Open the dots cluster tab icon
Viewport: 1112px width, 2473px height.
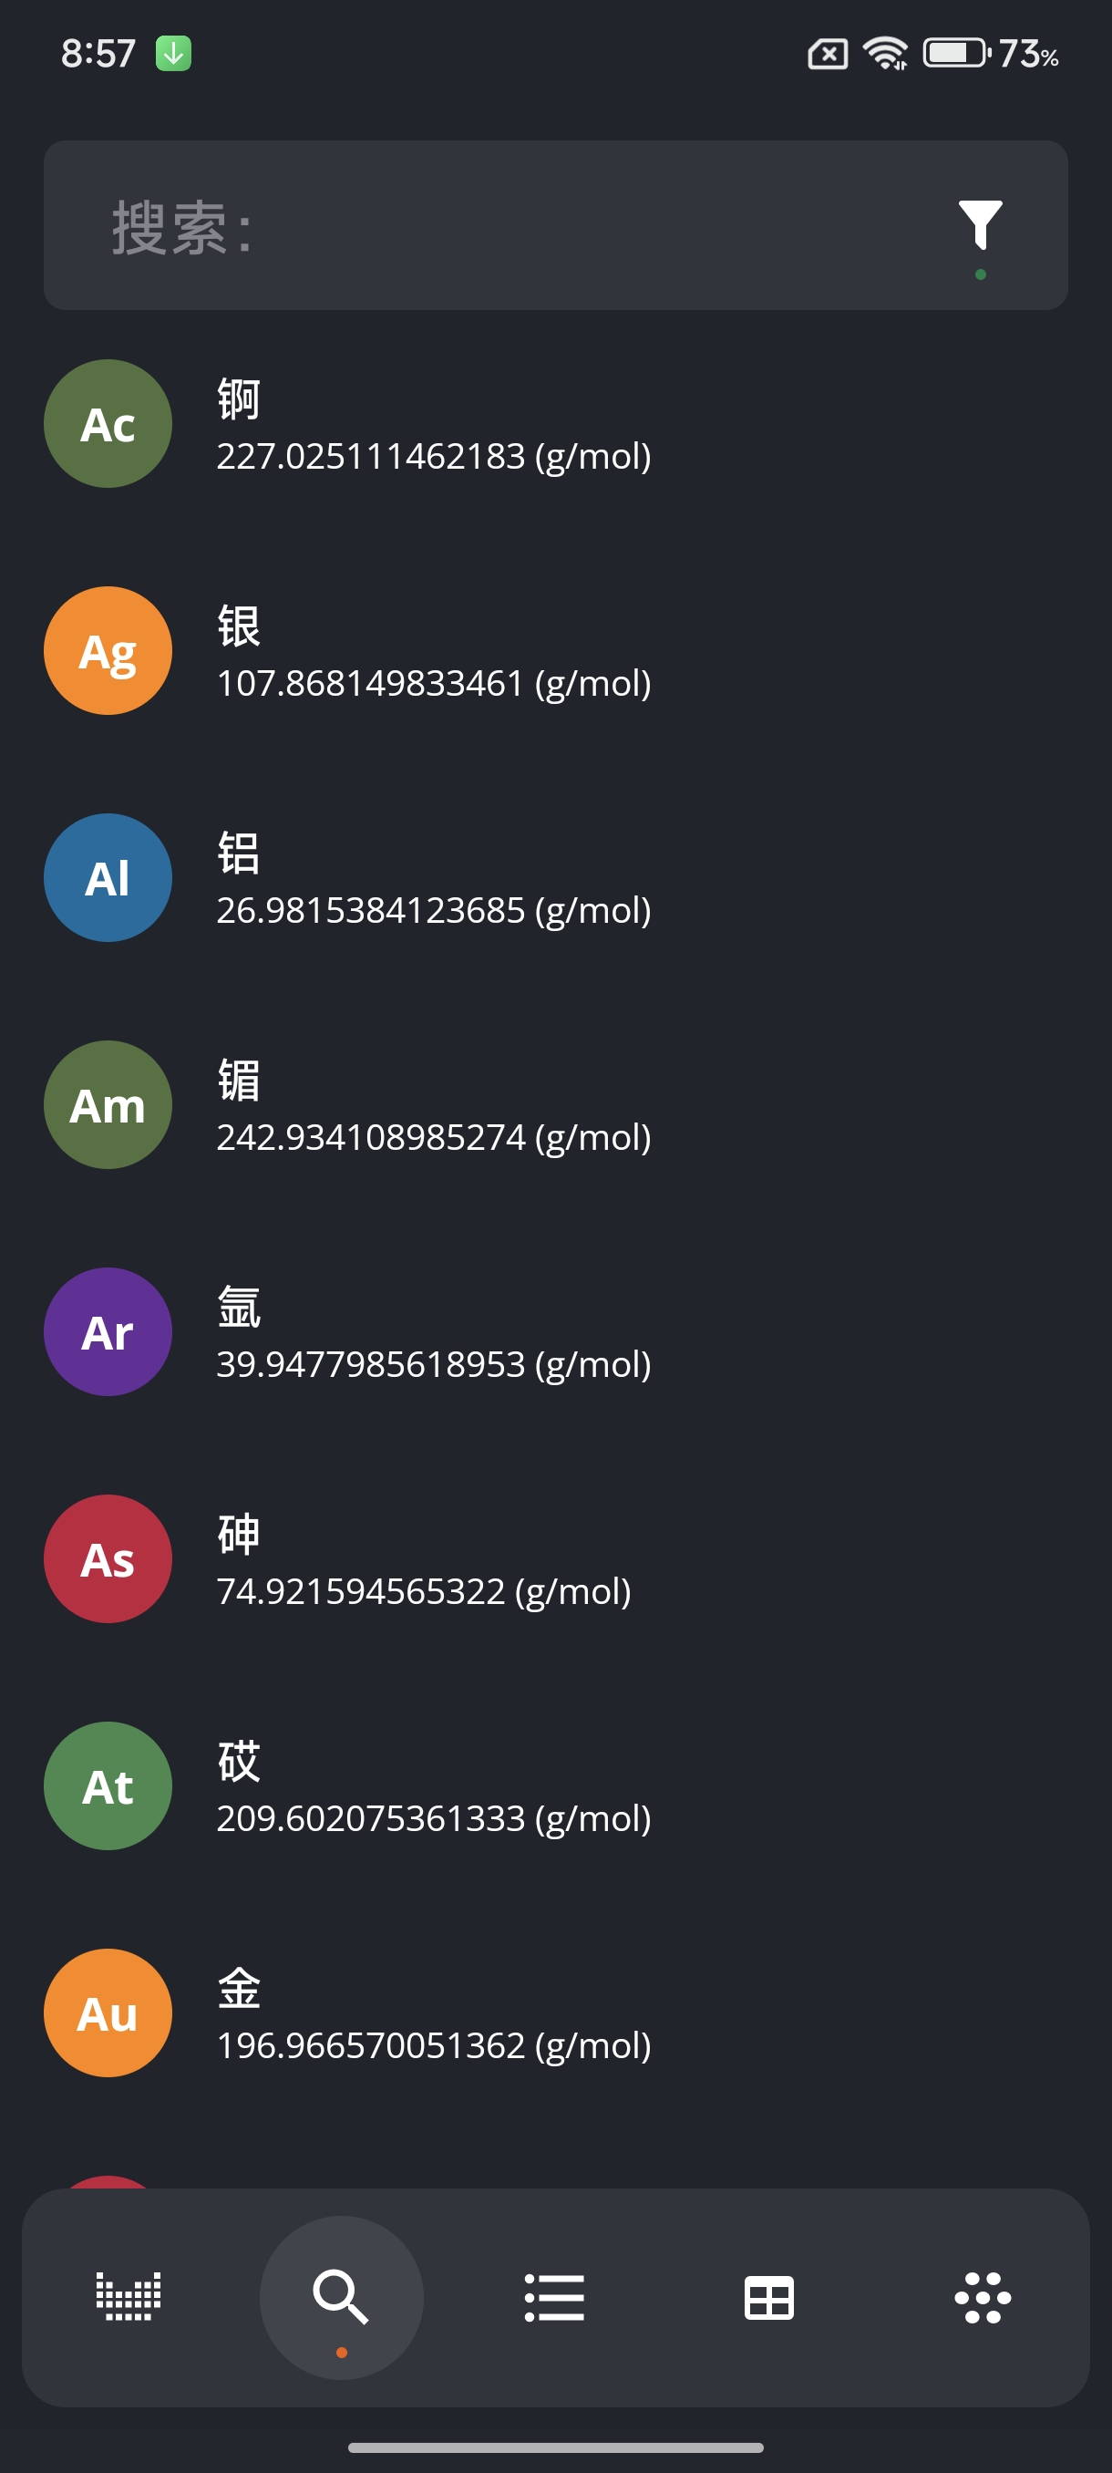983,2297
